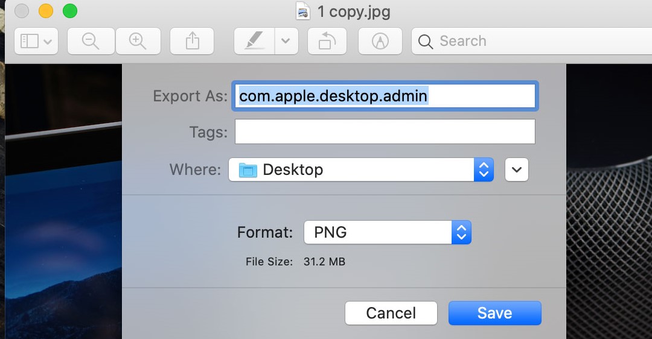Screen dimensions: 652x339
Task: Rotate the image with toolbar button
Action: click(327, 41)
